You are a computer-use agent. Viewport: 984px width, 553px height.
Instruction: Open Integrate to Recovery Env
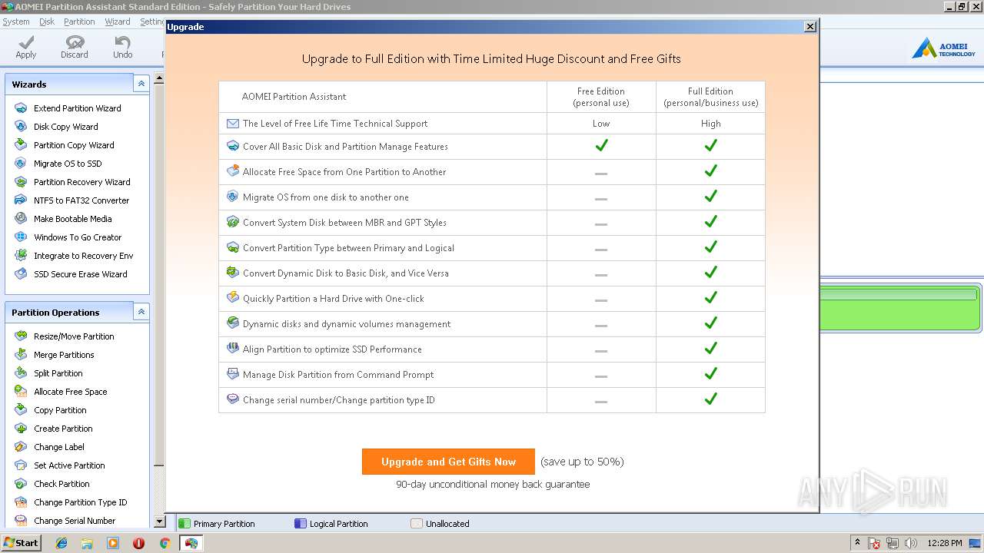click(83, 256)
